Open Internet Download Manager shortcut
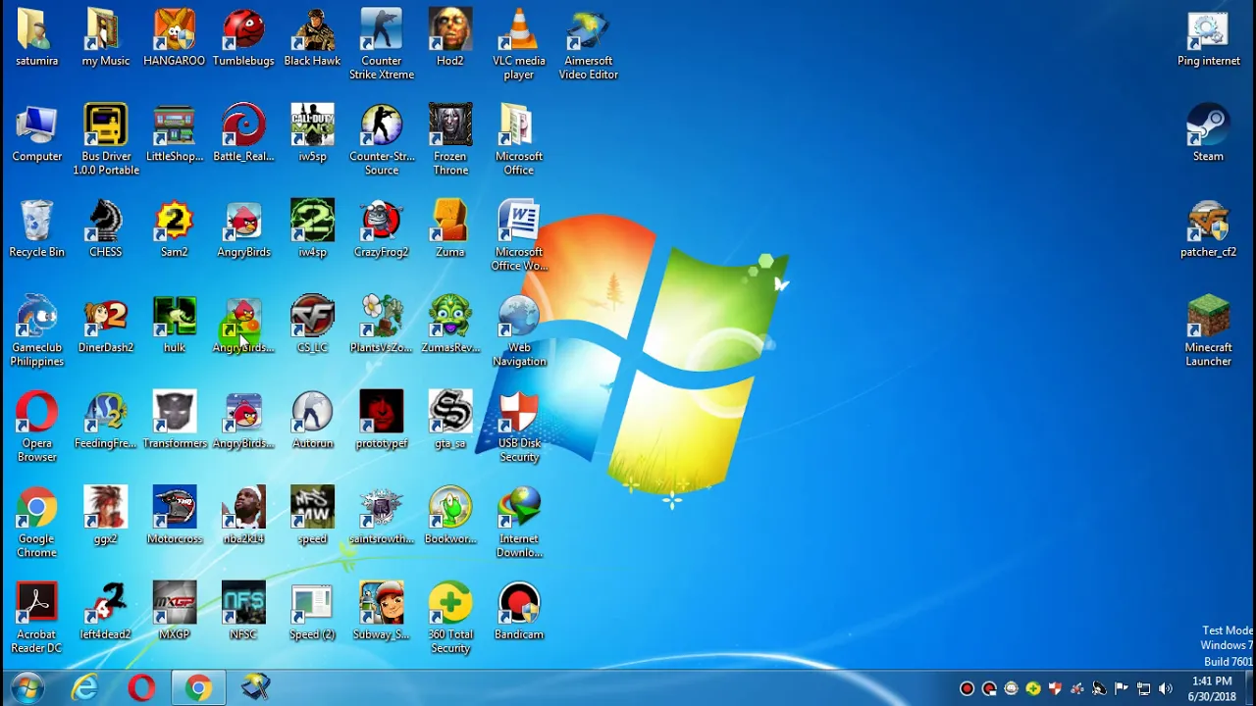Image resolution: width=1256 pixels, height=706 pixels. click(519, 523)
